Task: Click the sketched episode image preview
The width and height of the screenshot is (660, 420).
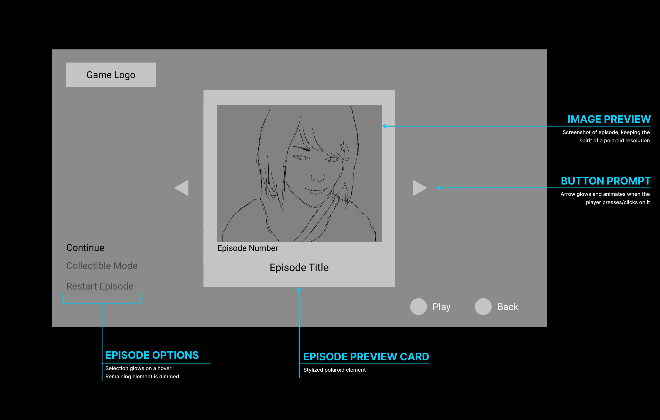Action: (299, 173)
